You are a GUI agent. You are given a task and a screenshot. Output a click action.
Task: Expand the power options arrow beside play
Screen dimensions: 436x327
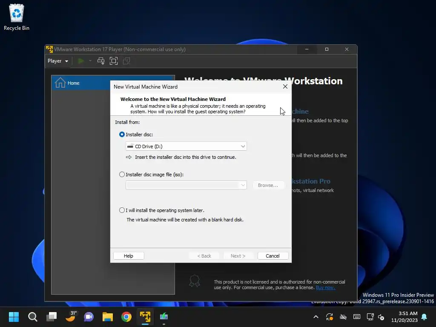tap(90, 61)
